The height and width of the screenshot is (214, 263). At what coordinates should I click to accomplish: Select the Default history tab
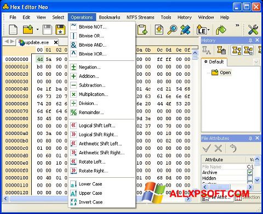pyautogui.click(x=214, y=62)
